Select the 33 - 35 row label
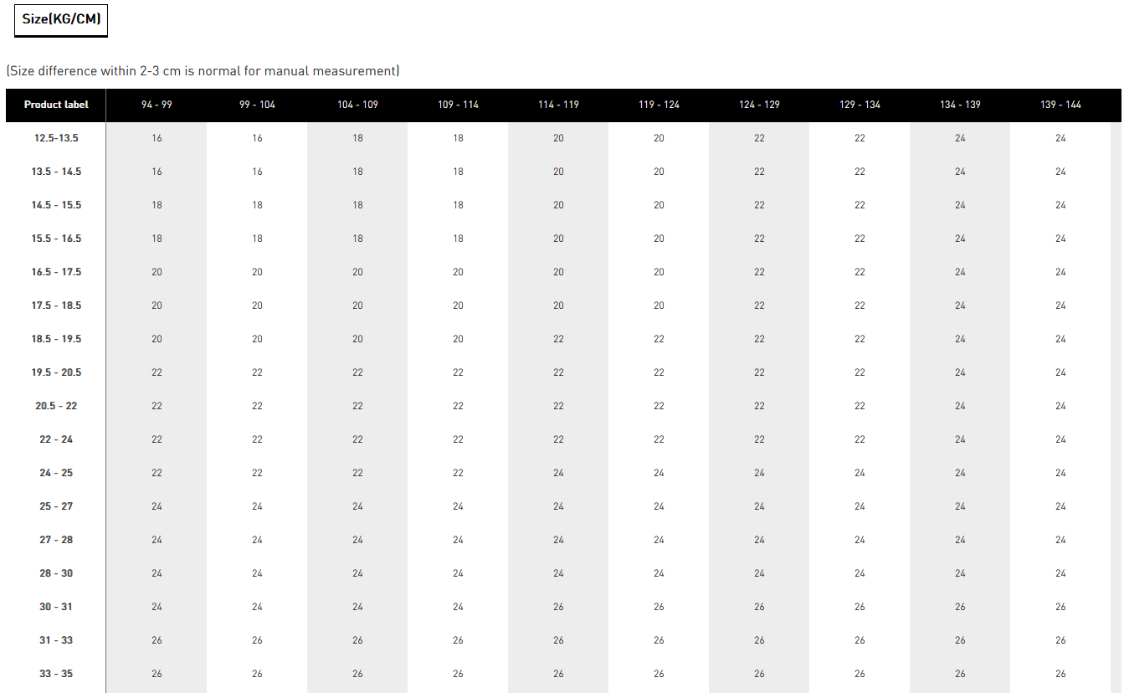This screenshot has height=693, width=1124. [56, 674]
